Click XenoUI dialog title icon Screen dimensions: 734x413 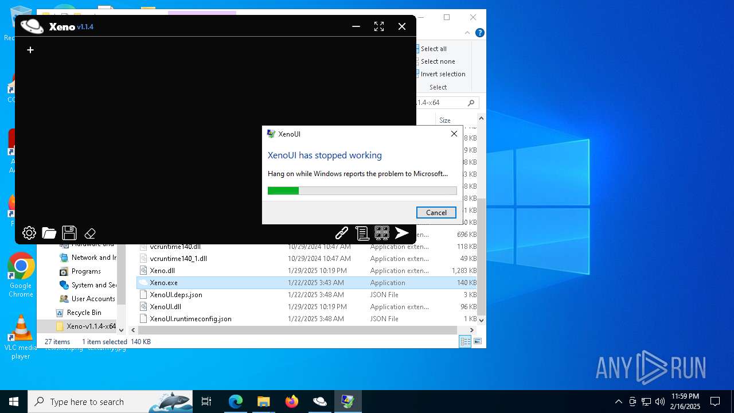coord(271,134)
